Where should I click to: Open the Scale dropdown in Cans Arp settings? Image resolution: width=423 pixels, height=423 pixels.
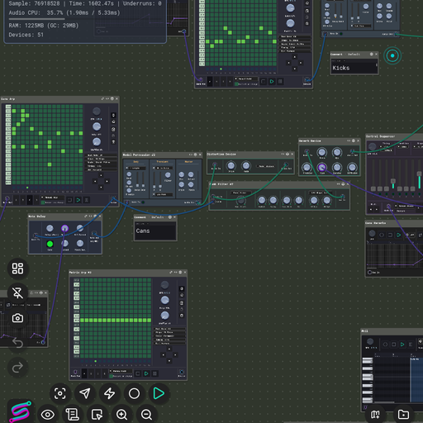101,163
